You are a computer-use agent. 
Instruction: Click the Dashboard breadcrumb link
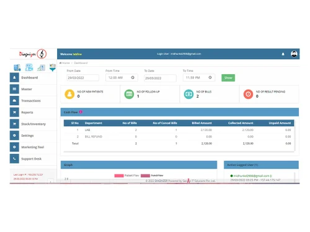pyautogui.click(x=81, y=63)
